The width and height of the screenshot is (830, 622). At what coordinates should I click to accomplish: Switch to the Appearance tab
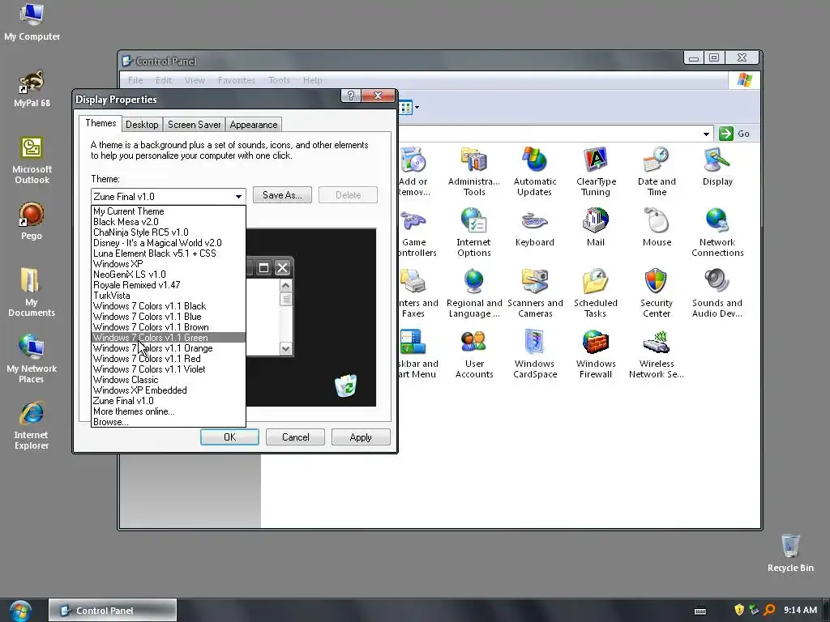tap(254, 125)
